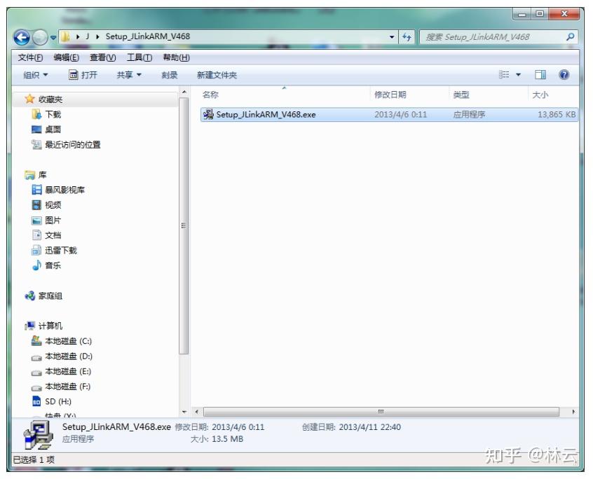Click the 创建日期 value 2013/4/11 22:40

[x=369, y=427]
